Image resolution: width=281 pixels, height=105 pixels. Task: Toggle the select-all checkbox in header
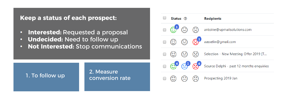pyautogui.click(x=165, y=18)
